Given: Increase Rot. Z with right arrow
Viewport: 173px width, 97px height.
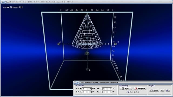Looking at the screenshot, I should [111, 89].
